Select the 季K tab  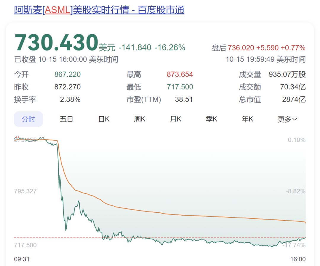coord(212,119)
